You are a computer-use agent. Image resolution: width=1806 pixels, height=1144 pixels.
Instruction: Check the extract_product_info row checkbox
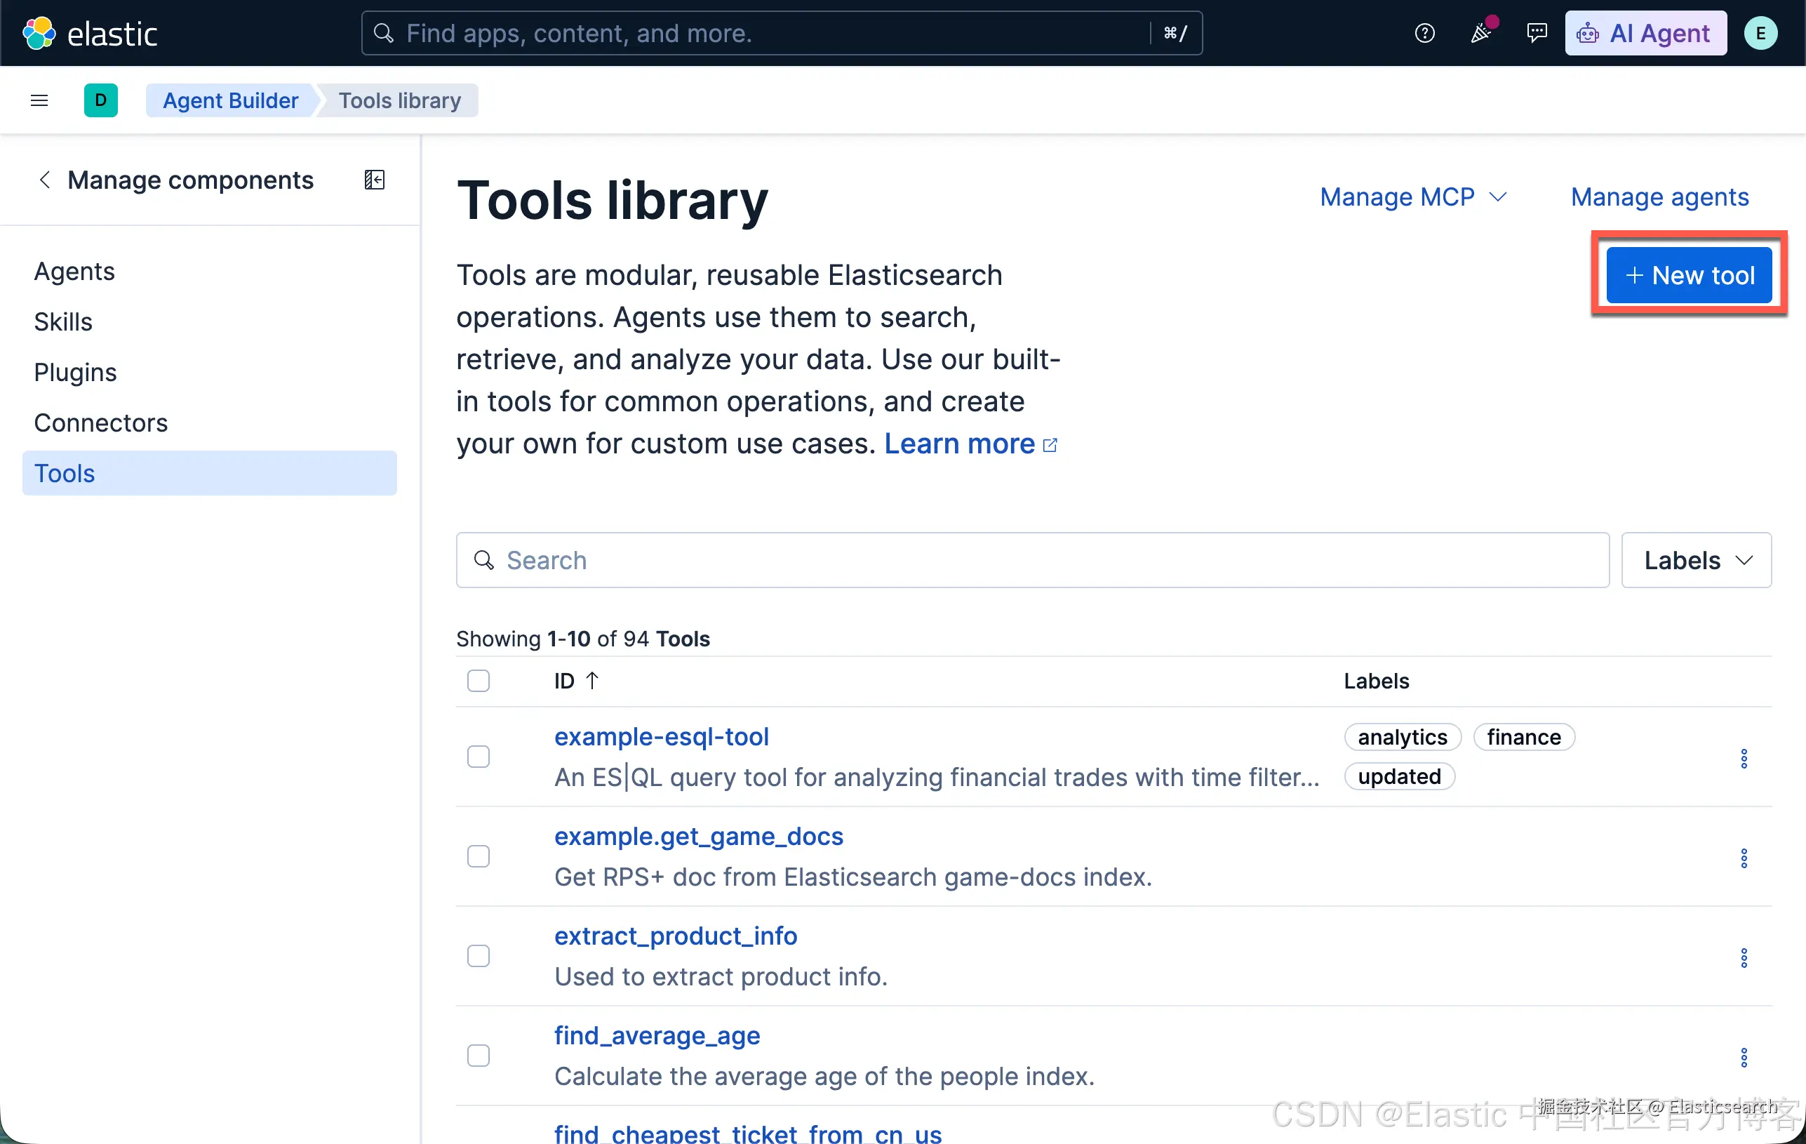[x=479, y=956]
